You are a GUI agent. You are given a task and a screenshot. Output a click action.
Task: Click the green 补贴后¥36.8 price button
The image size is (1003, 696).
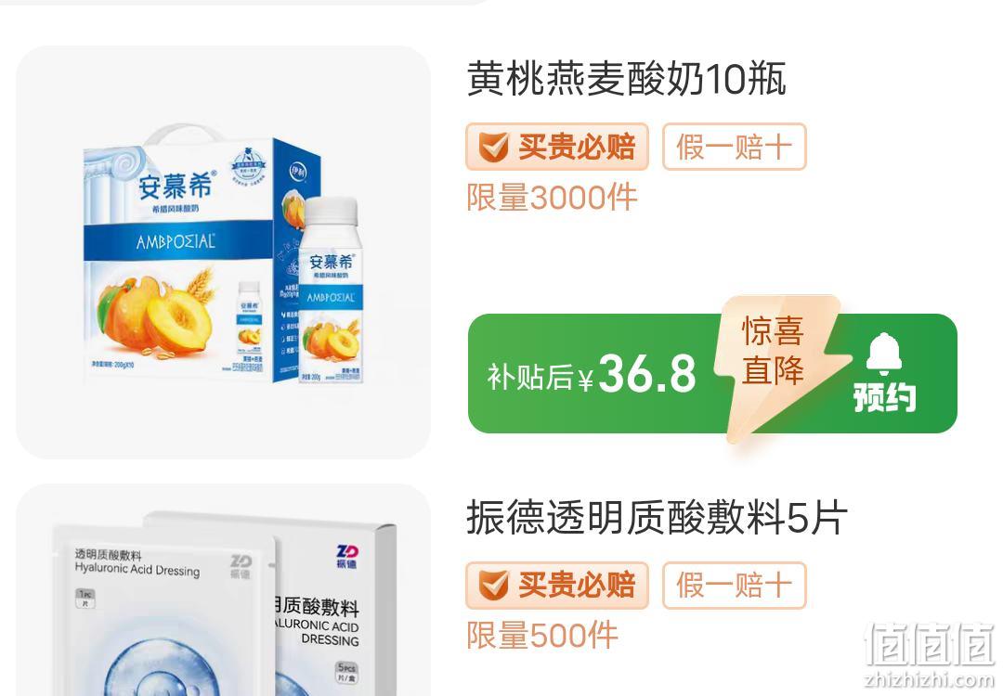[712, 373]
